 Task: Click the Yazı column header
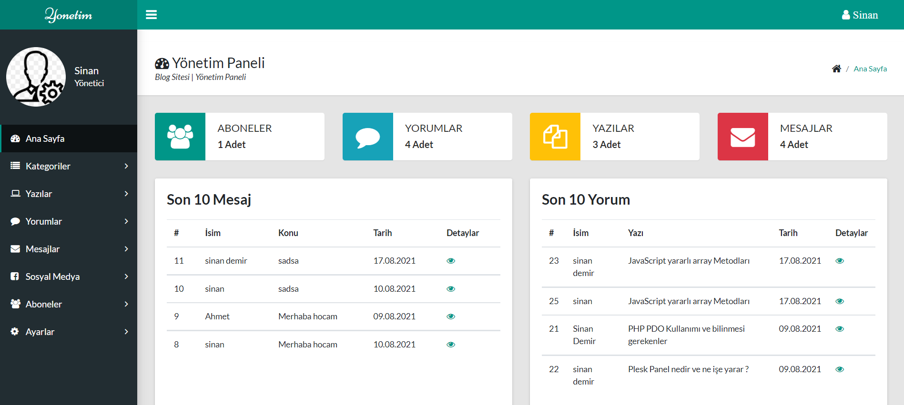click(636, 233)
